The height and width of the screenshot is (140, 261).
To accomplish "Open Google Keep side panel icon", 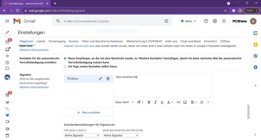I will tap(256, 45).
